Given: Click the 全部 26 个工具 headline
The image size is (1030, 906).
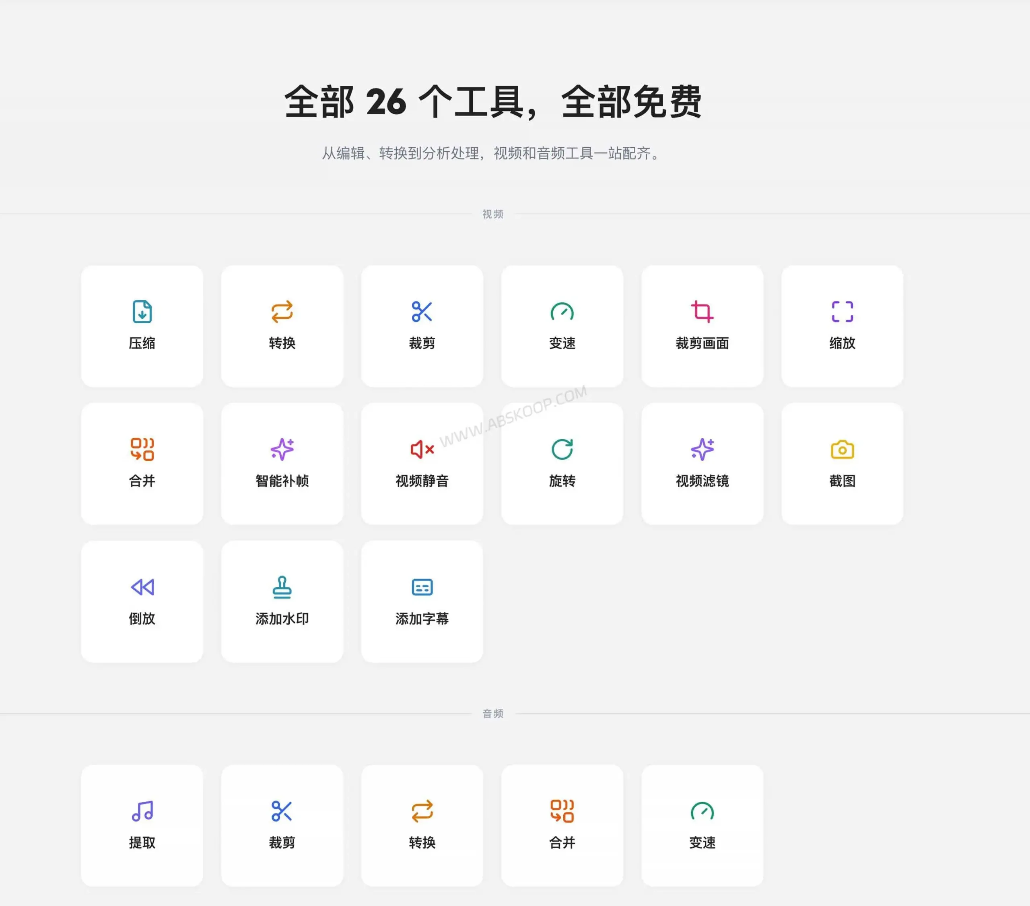Looking at the screenshot, I should coord(493,102).
